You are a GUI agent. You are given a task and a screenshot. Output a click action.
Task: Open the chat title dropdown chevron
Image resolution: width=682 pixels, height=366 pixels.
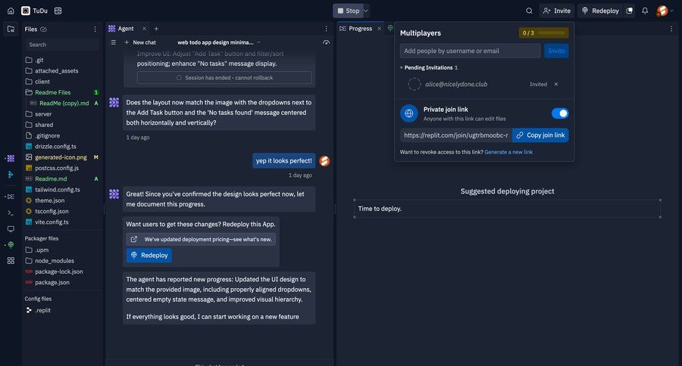(258, 42)
